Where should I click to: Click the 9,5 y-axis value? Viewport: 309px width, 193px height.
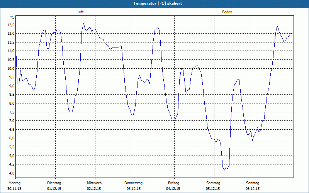coord(12,77)
